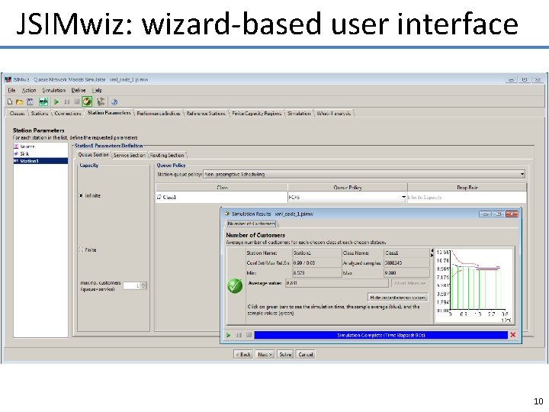This screenshot has width=549, height=412.
Task: Click the red X beside the progress bar
Action: click(x=513, y=335)
